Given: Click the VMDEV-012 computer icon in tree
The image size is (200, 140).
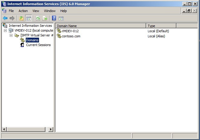Looking at the screenshot, I should click(x=11, y=30).
